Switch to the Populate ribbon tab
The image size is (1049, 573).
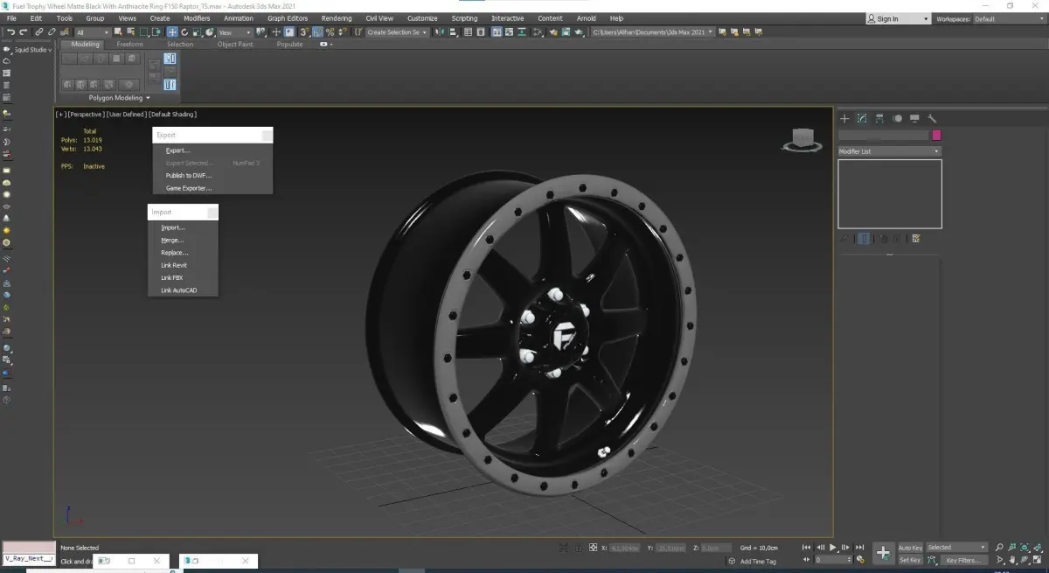coord(289,45)
